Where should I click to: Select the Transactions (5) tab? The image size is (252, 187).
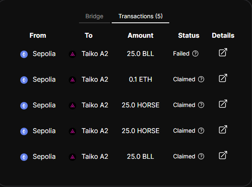pos(140,17)
